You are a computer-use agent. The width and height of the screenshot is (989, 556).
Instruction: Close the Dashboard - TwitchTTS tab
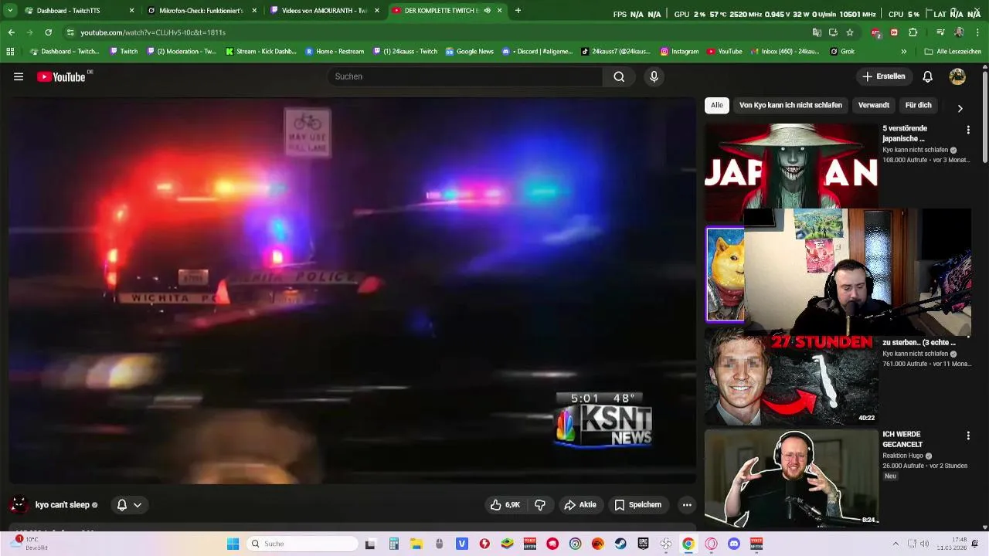(131, 11)
